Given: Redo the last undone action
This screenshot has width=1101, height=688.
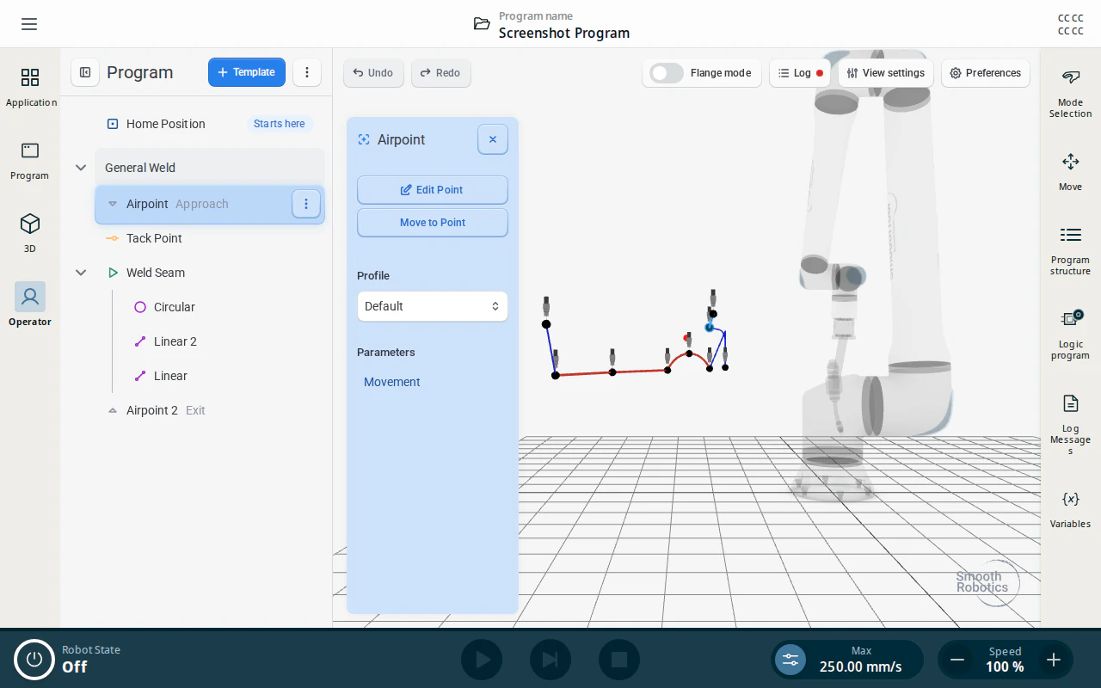Looking at the screenshot, I should (440, 73).
